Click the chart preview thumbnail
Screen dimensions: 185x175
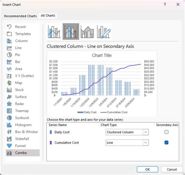[x=102, y=84]
